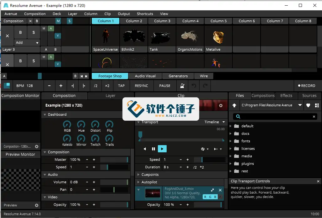
Task: Click the parent-folder up arrow in Files panel
Action: (x=234, y=105)
